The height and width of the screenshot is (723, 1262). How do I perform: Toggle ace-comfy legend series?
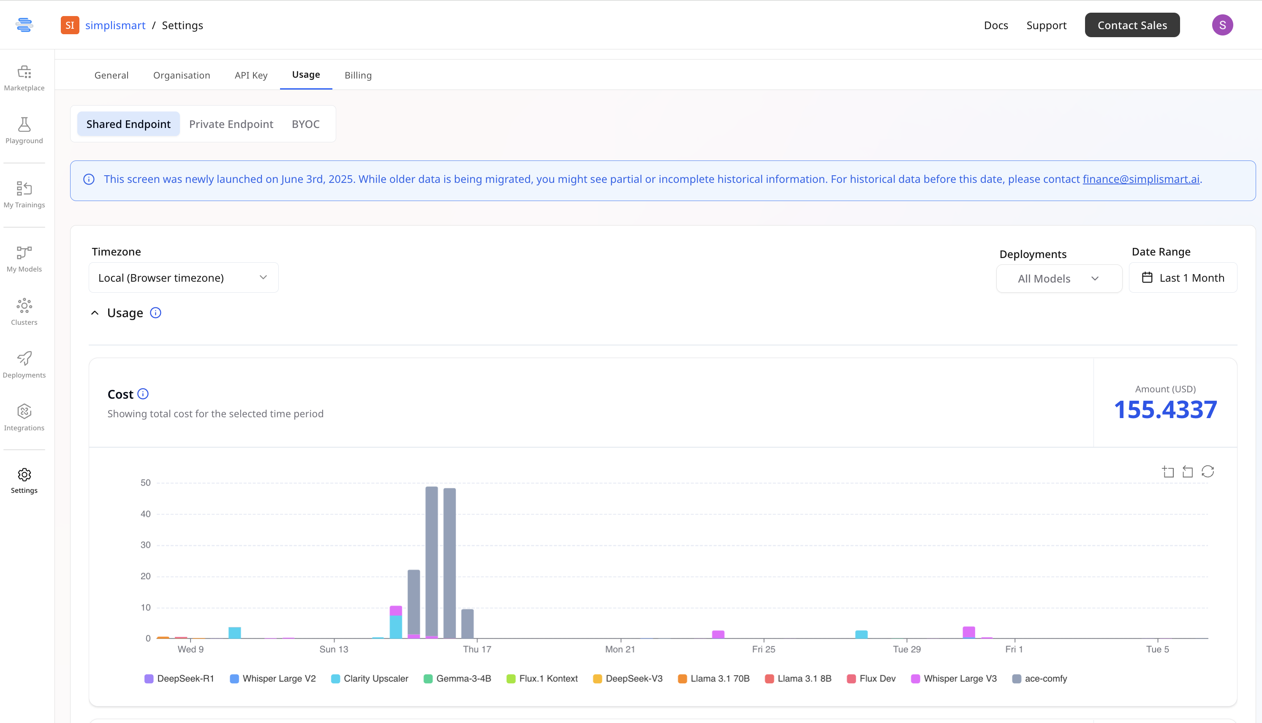pos(1039,679)
